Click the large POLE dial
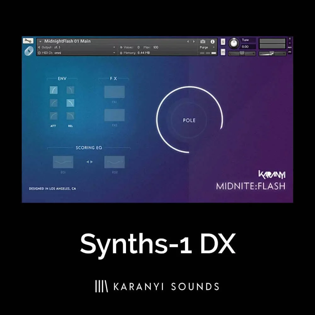 tap(189, 120)
